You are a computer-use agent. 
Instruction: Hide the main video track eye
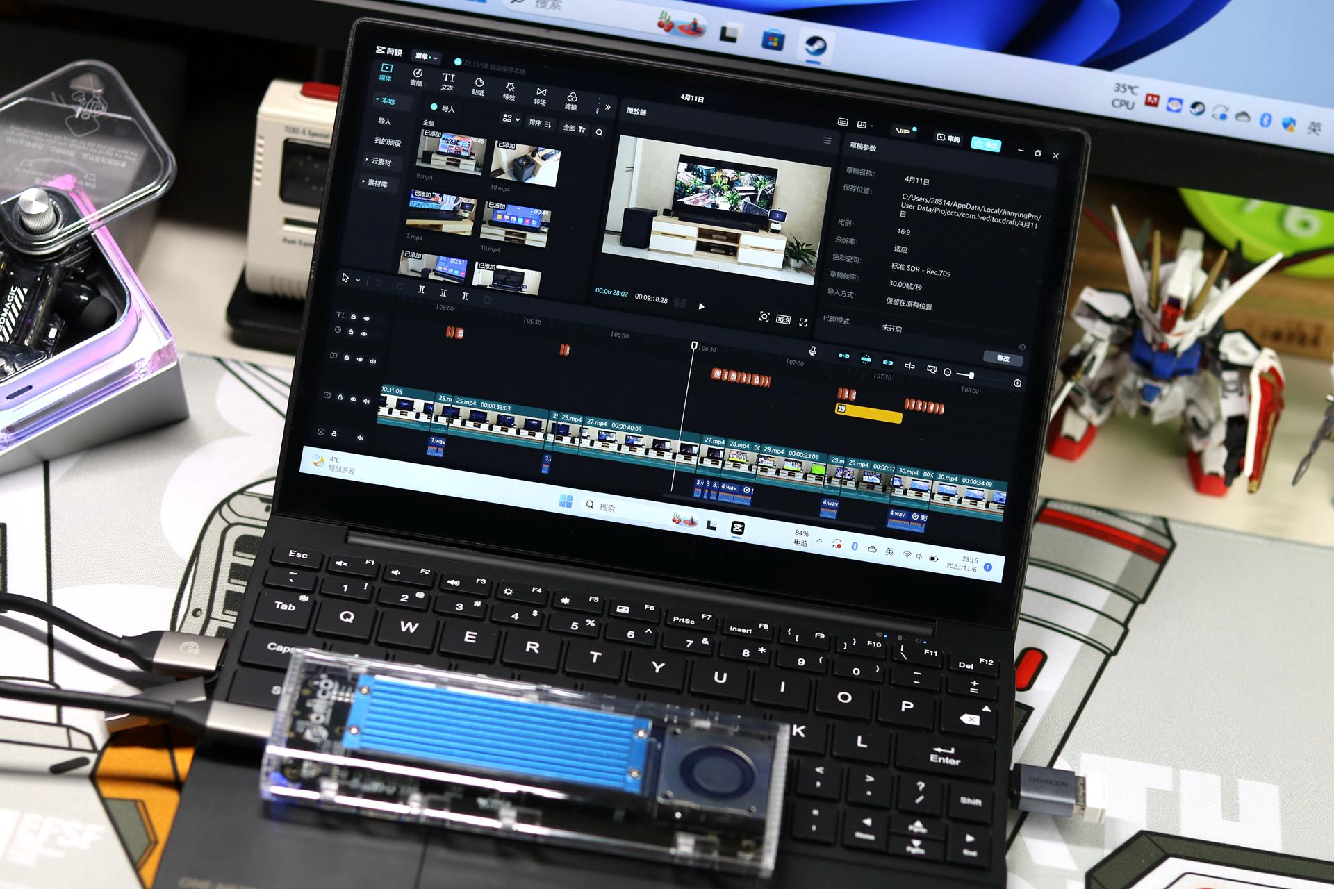pos(353,399)
